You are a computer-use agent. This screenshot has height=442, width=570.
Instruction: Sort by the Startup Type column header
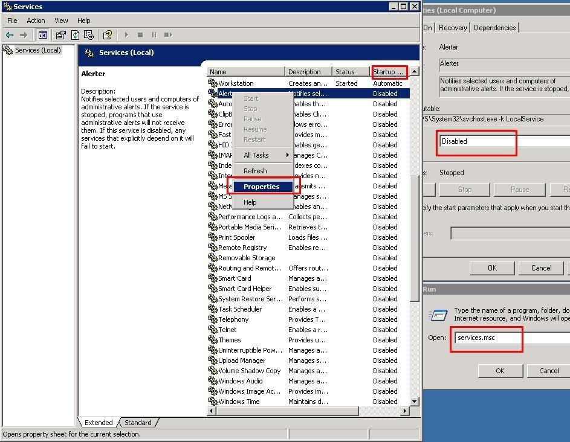click(389, 71)
